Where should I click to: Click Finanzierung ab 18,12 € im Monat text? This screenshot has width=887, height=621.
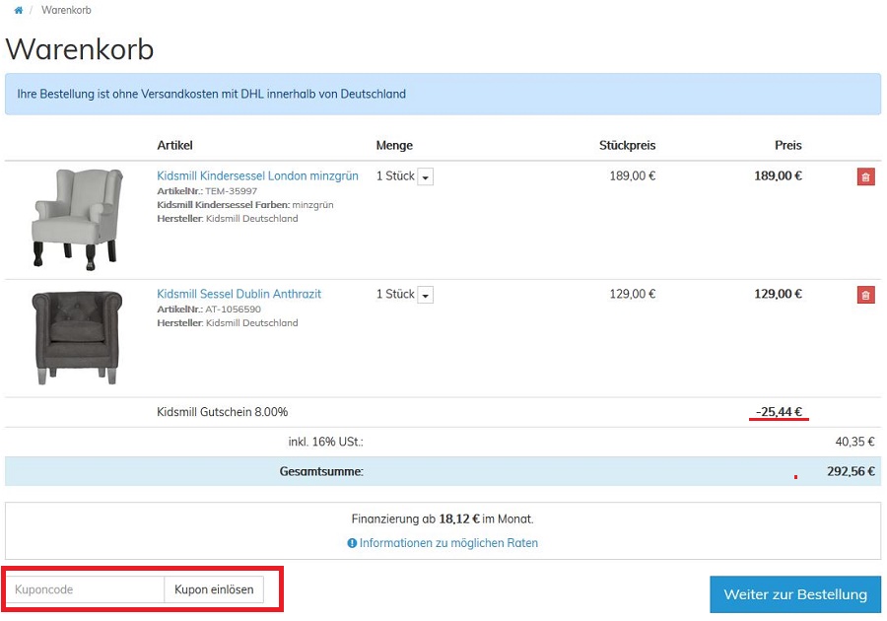443,518
